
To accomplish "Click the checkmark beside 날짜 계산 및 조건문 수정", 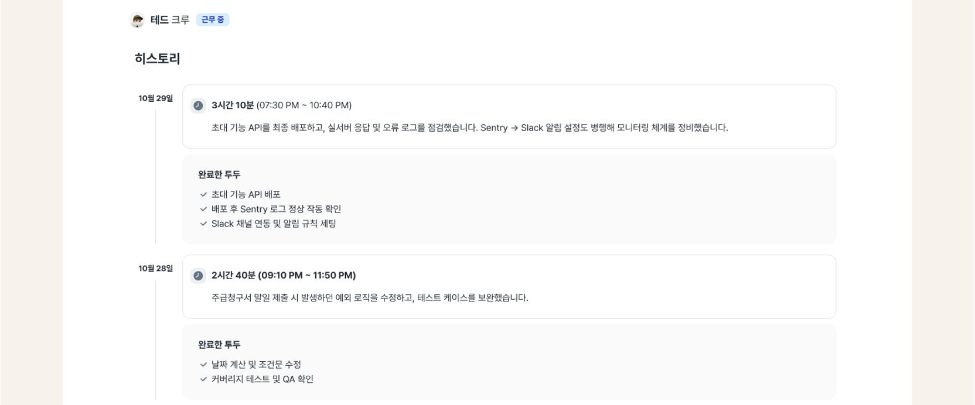I will tap(202, 365).
